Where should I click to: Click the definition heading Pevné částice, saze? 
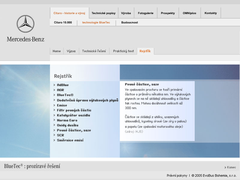[142, 84]
